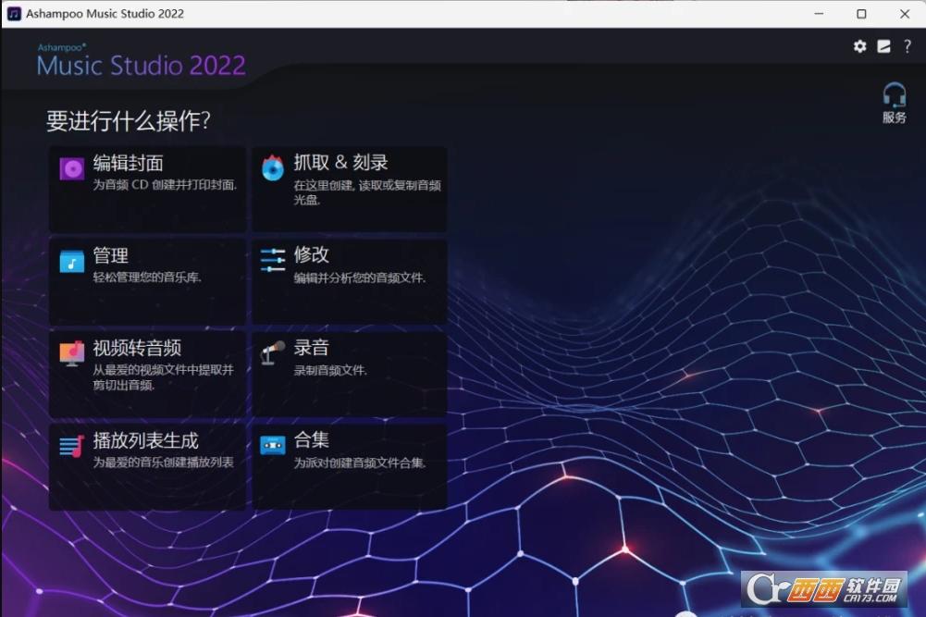Screen dimensions: 926x617
Task: Open the 播放列表生成 title
Action: point(146,440)
